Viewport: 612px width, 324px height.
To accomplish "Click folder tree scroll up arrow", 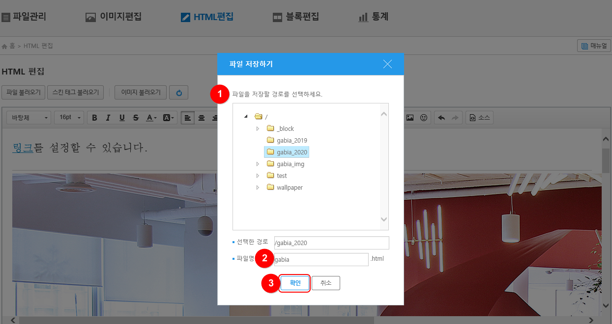I will pyautogui.click(x=384, y=114).
